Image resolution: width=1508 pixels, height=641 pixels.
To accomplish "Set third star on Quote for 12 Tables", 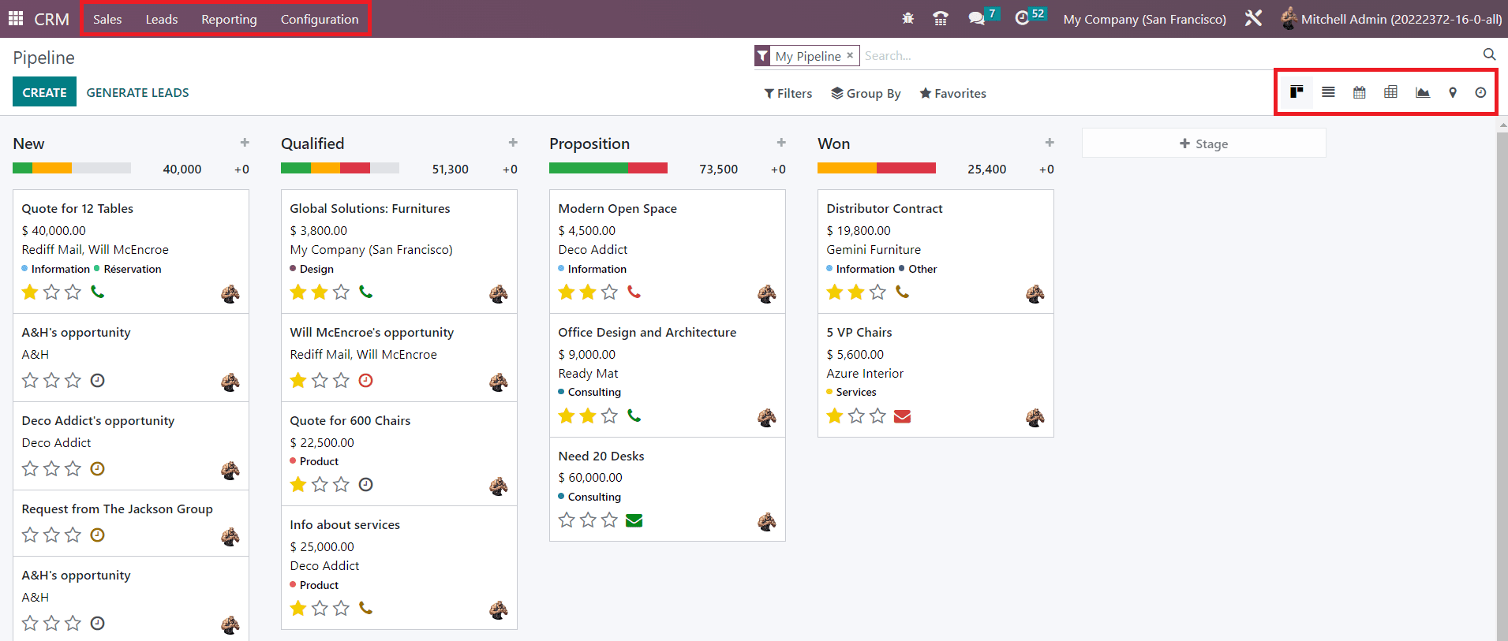I will click(73, 293).
